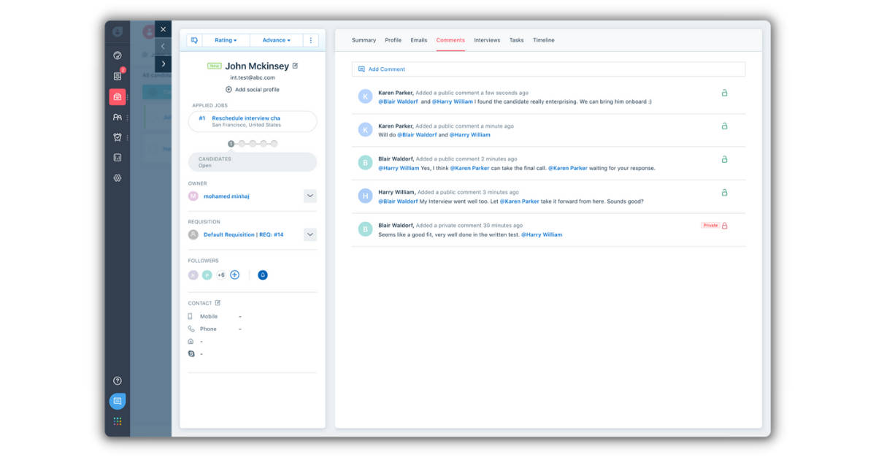876x460 pixels.
Task: Open the notifications inbox icon with red badge
Action: click(117, 76)
